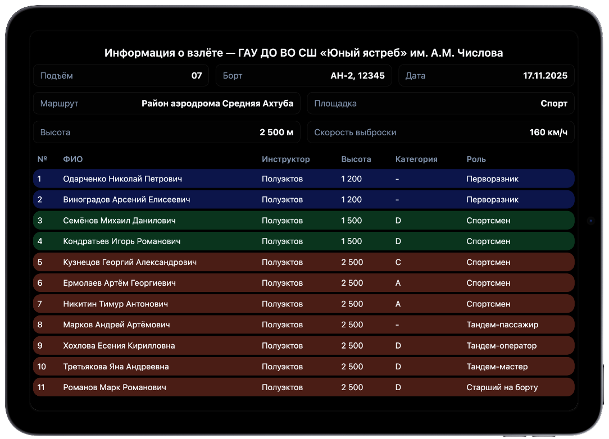Select the row for Кузнецов Георгий Александрович
This screenshot has width=609, height=439.
coord(303,262)
